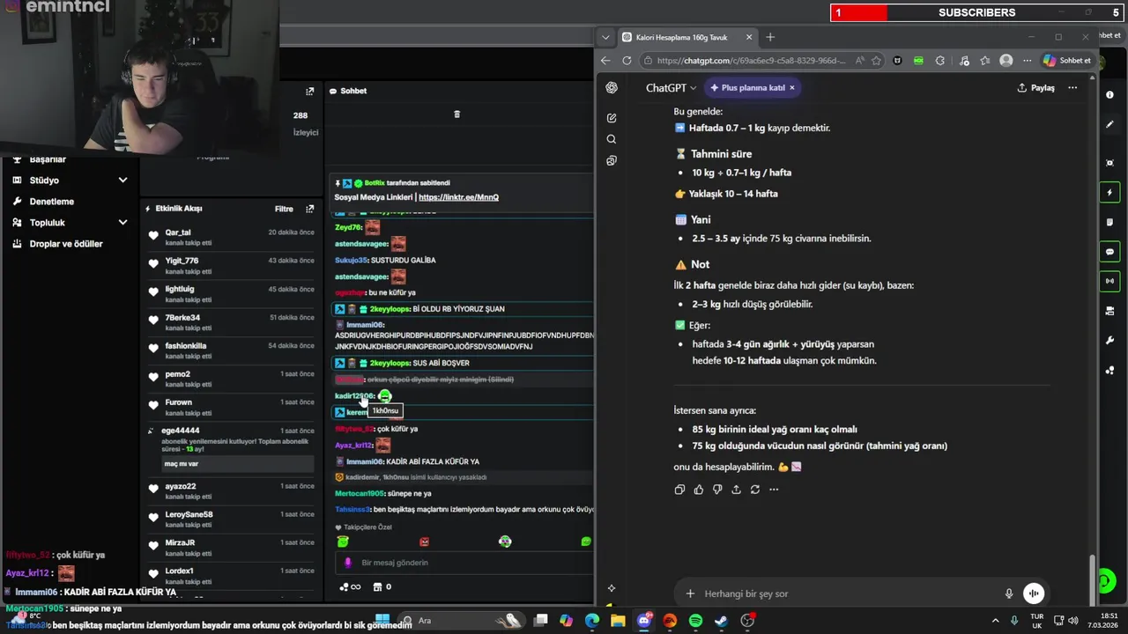Switch to Kalori Hesaplama 160g Tavuk tab
Screen dimensions: 1128x634
point(687,37)
